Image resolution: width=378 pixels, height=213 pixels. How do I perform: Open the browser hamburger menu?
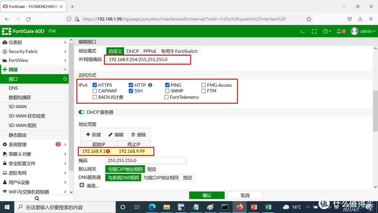tap(371, 19)
